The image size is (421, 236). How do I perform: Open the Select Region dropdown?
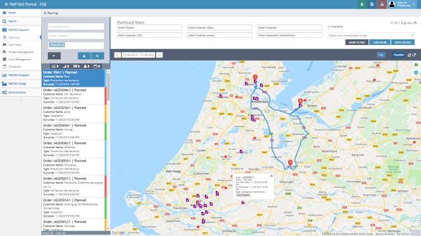pyautogui.click(x=149, y=28)
